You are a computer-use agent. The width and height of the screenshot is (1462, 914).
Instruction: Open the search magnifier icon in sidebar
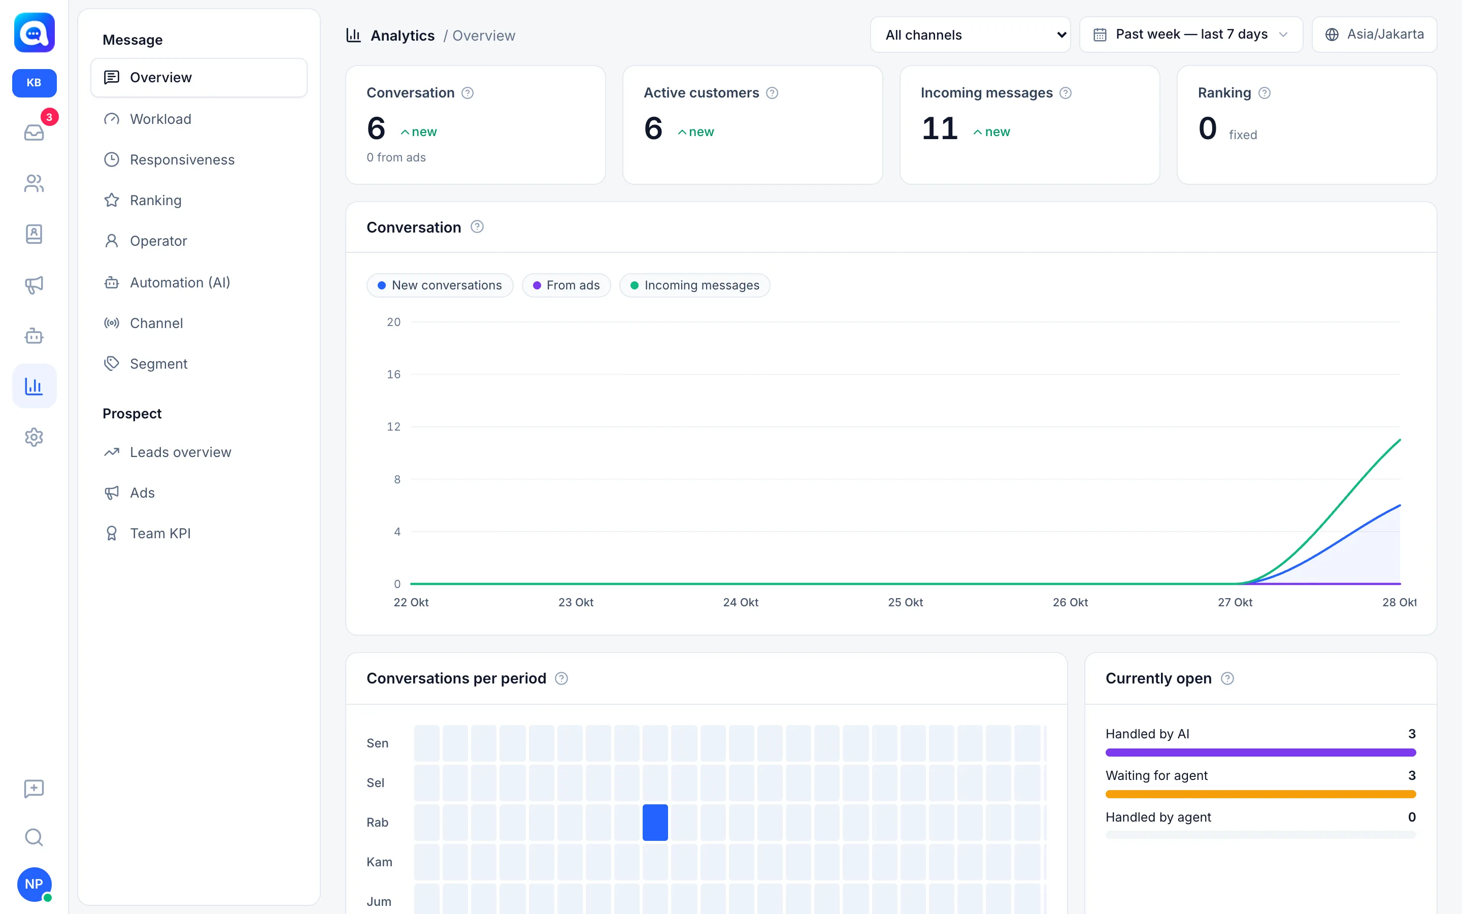tap(34, 837)
